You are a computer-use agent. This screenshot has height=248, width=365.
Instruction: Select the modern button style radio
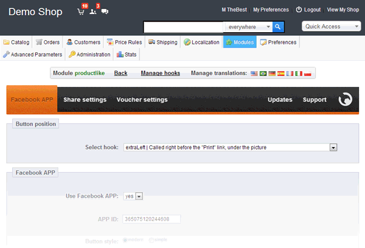(126, 240)
